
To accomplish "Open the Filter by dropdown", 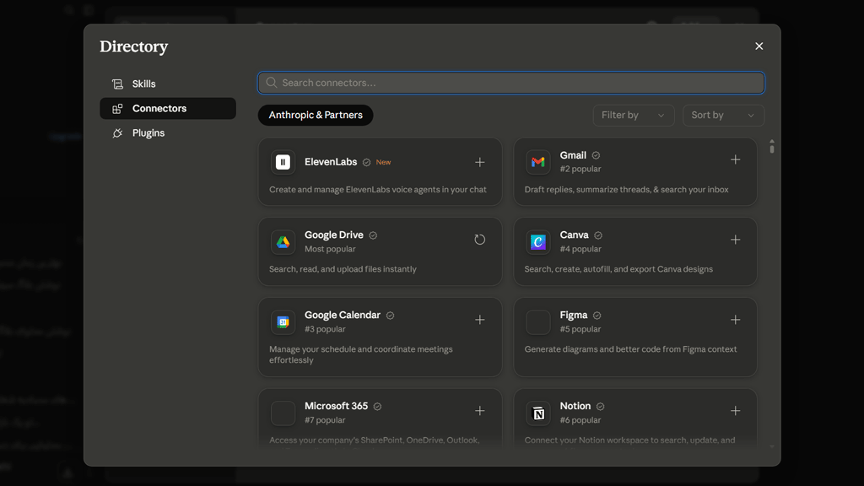I will point(633,115).
